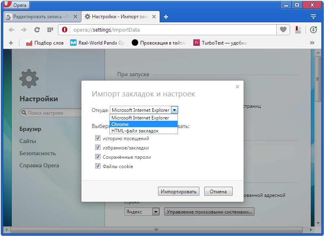Open the Провокация в тайтла bookmark
Screen dimensions: 325x237
point(159,43)
